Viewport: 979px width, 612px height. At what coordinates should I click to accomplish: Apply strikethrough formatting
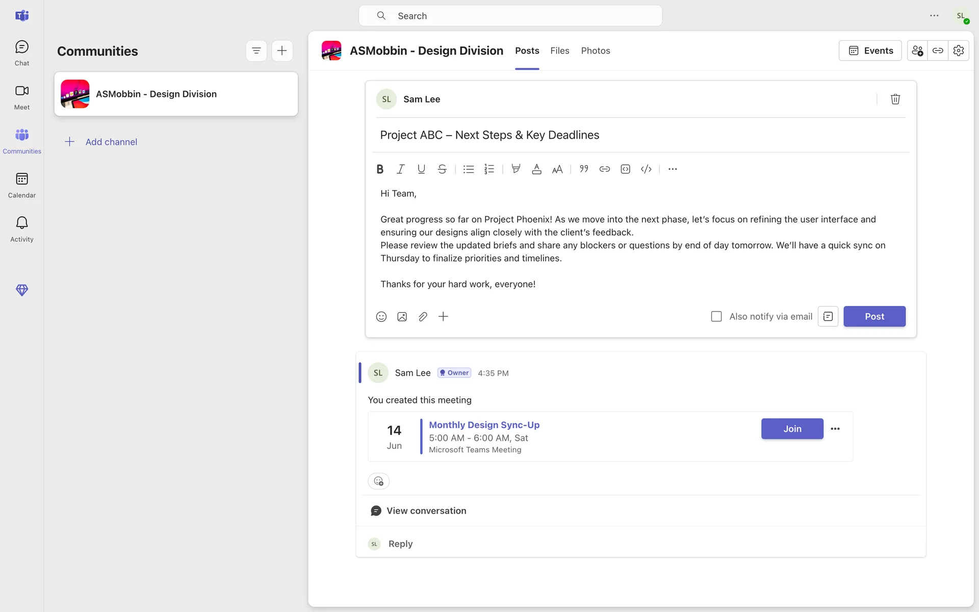point(442,169)
